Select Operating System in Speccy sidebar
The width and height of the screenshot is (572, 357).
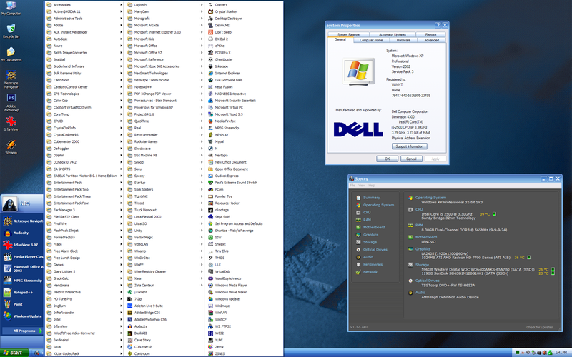click(x=378, y=205)
